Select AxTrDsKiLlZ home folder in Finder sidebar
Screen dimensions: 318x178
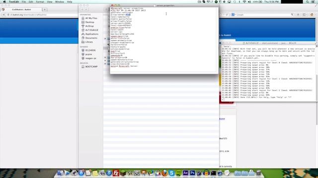coord(91,30)
